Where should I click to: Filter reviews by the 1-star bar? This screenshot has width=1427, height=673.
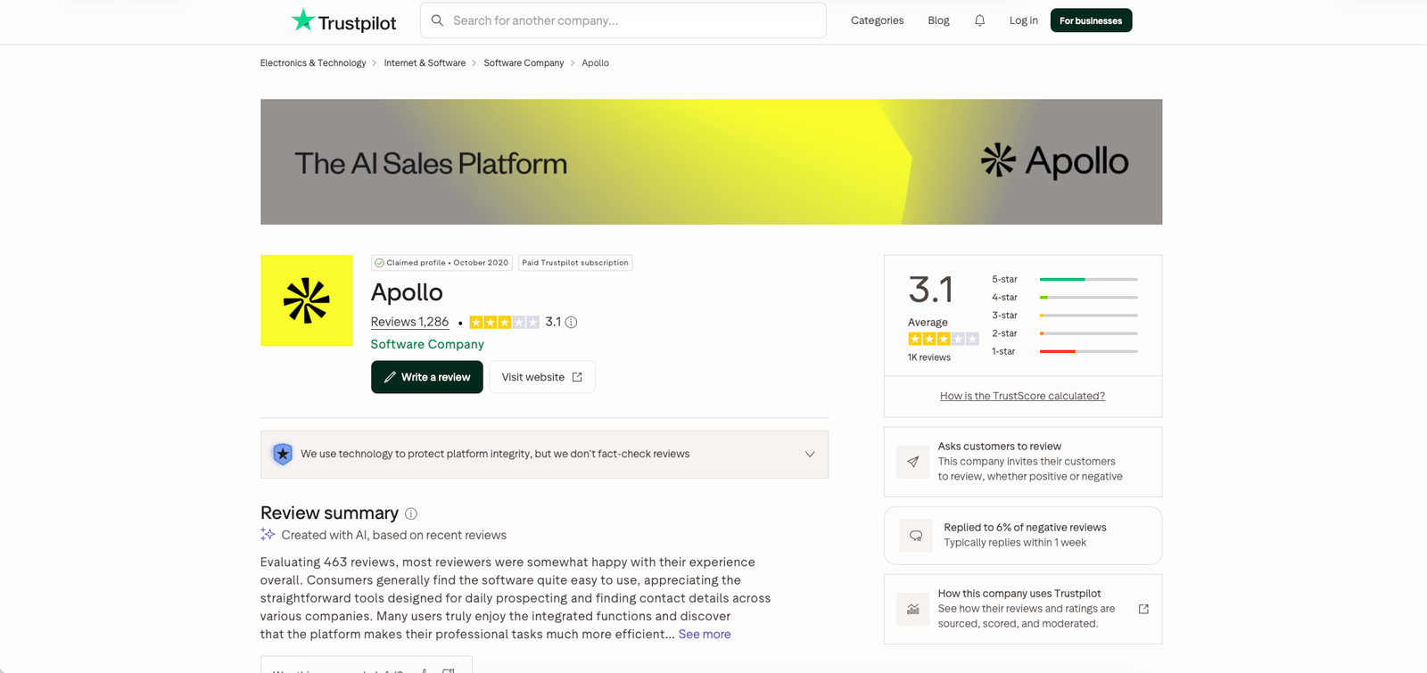click(x=1065, y=352)
